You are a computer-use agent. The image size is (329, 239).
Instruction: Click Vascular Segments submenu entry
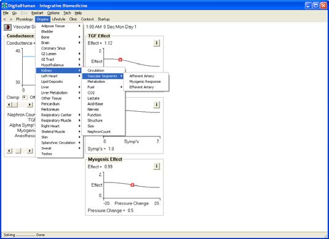[x=103, y=76]
